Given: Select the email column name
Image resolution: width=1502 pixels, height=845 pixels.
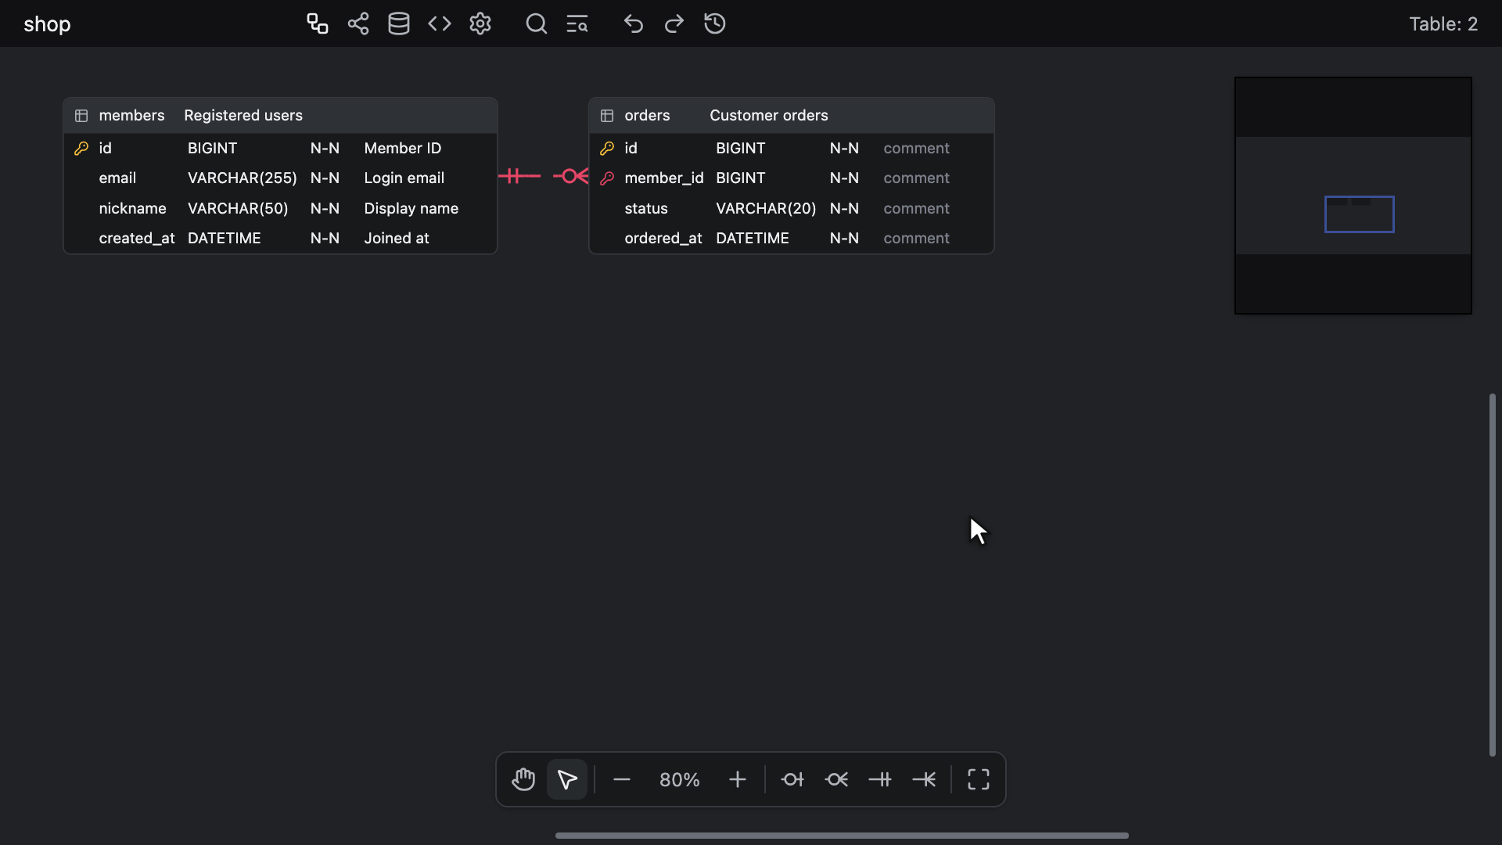Looking at the screenshot, I should pos(117,178).
